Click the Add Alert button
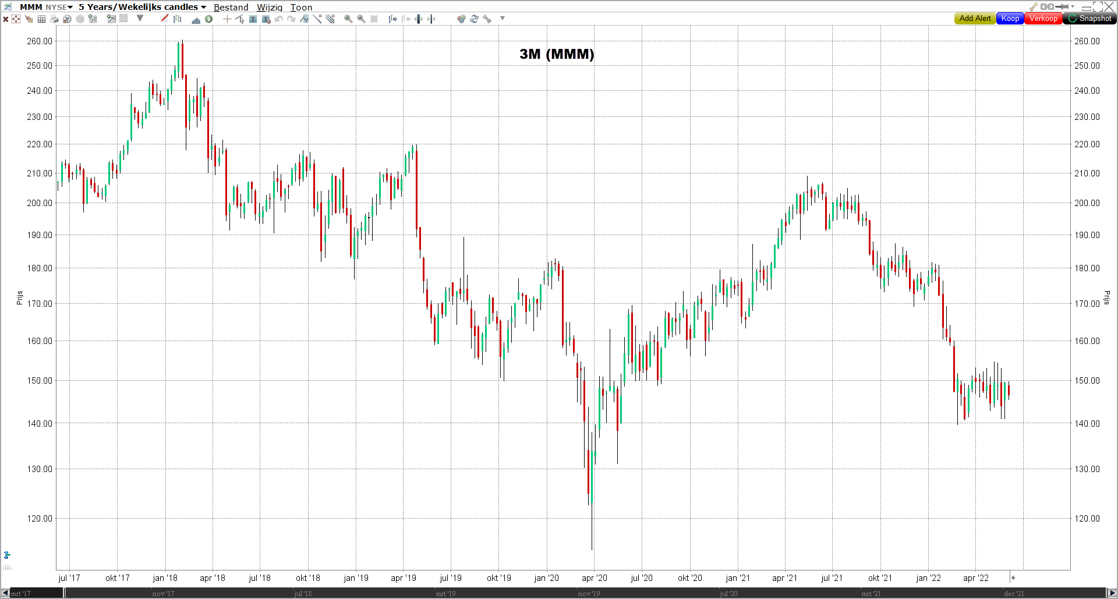The height and width of the screenshot is (599, 1118). point(975,19)
